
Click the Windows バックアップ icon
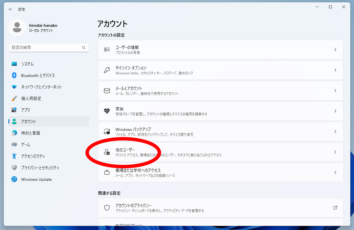107,132
